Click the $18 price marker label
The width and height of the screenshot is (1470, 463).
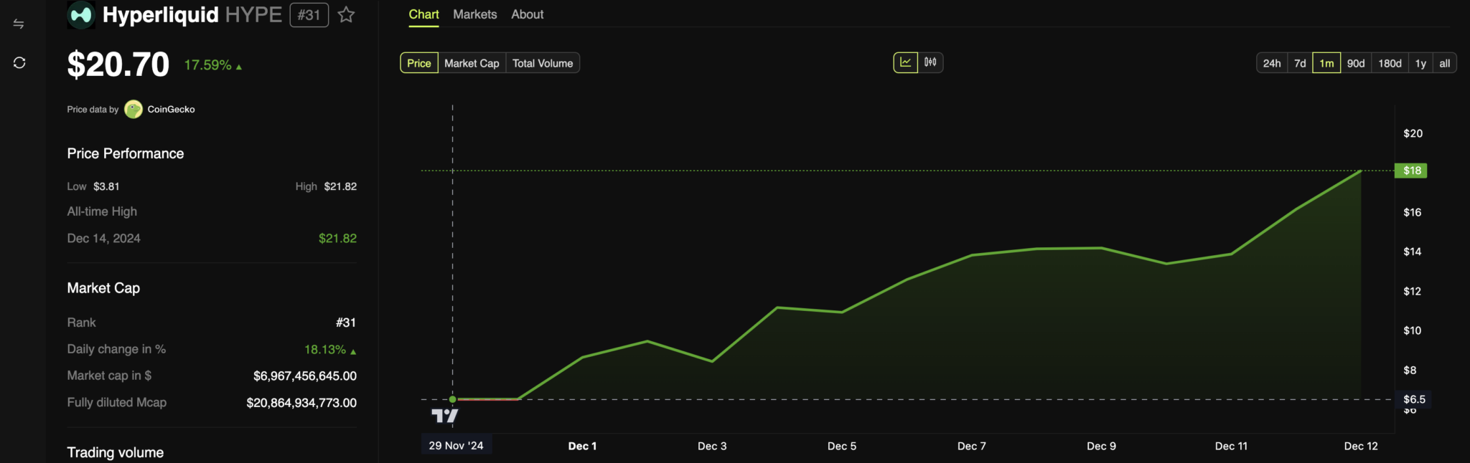click(x=1411, y=171)
